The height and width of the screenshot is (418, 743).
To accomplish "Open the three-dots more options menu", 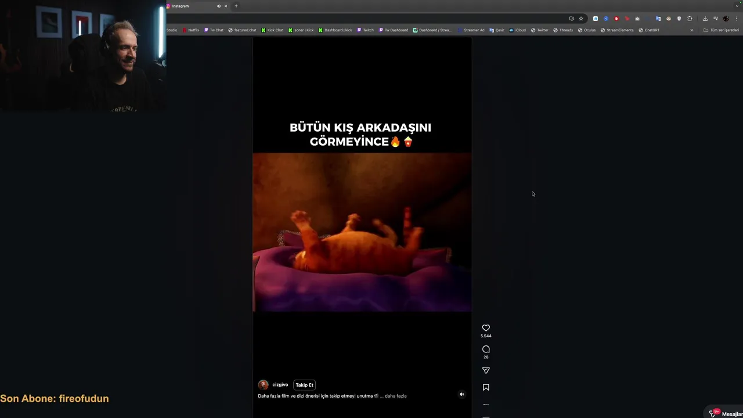I will pos(486,405).
